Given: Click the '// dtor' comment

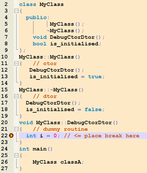Looking at the screenshot, I should coord(45,96).
